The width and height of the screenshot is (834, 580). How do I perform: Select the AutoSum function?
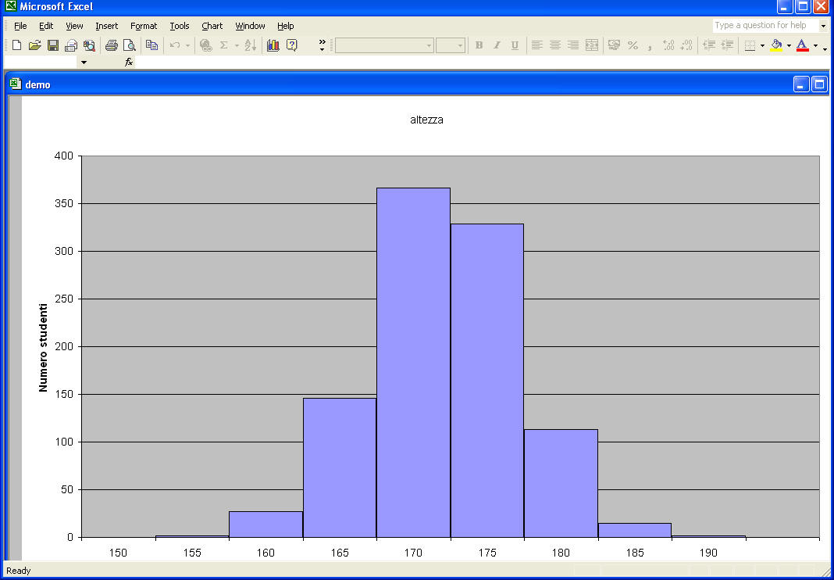coord(225,45)
